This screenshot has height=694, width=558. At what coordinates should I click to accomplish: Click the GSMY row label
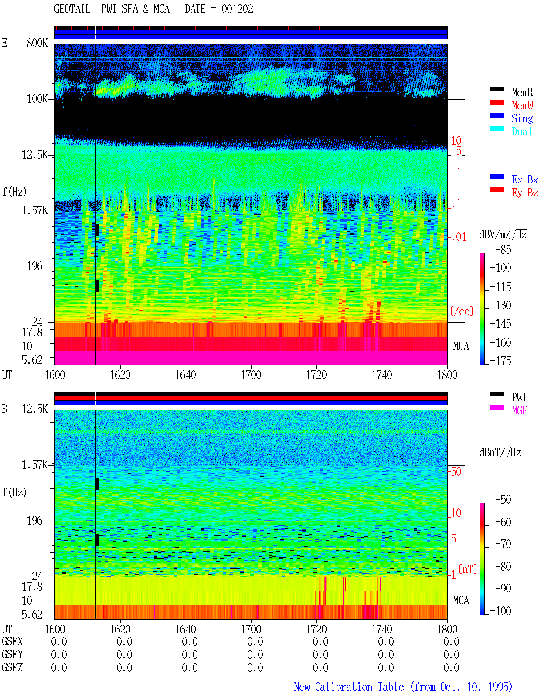pyautogui.click(x=12, y=655)
